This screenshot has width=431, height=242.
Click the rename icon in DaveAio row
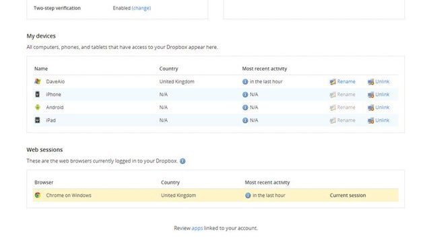(x=333, y=82)
